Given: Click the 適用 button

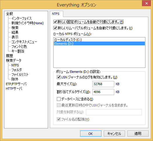Looking at the screenshot, I should click(138, 134).
